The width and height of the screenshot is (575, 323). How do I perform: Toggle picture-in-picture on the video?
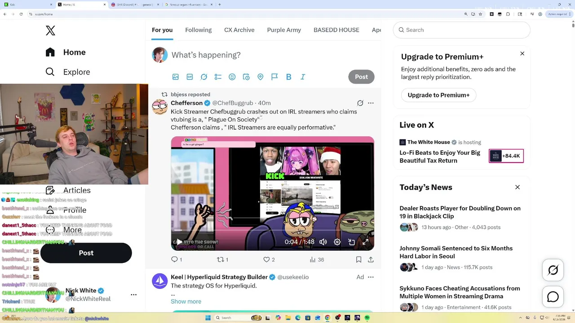pos(352,242)
